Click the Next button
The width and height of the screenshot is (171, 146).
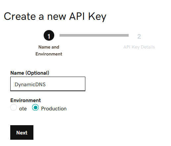tap(22, 132)
